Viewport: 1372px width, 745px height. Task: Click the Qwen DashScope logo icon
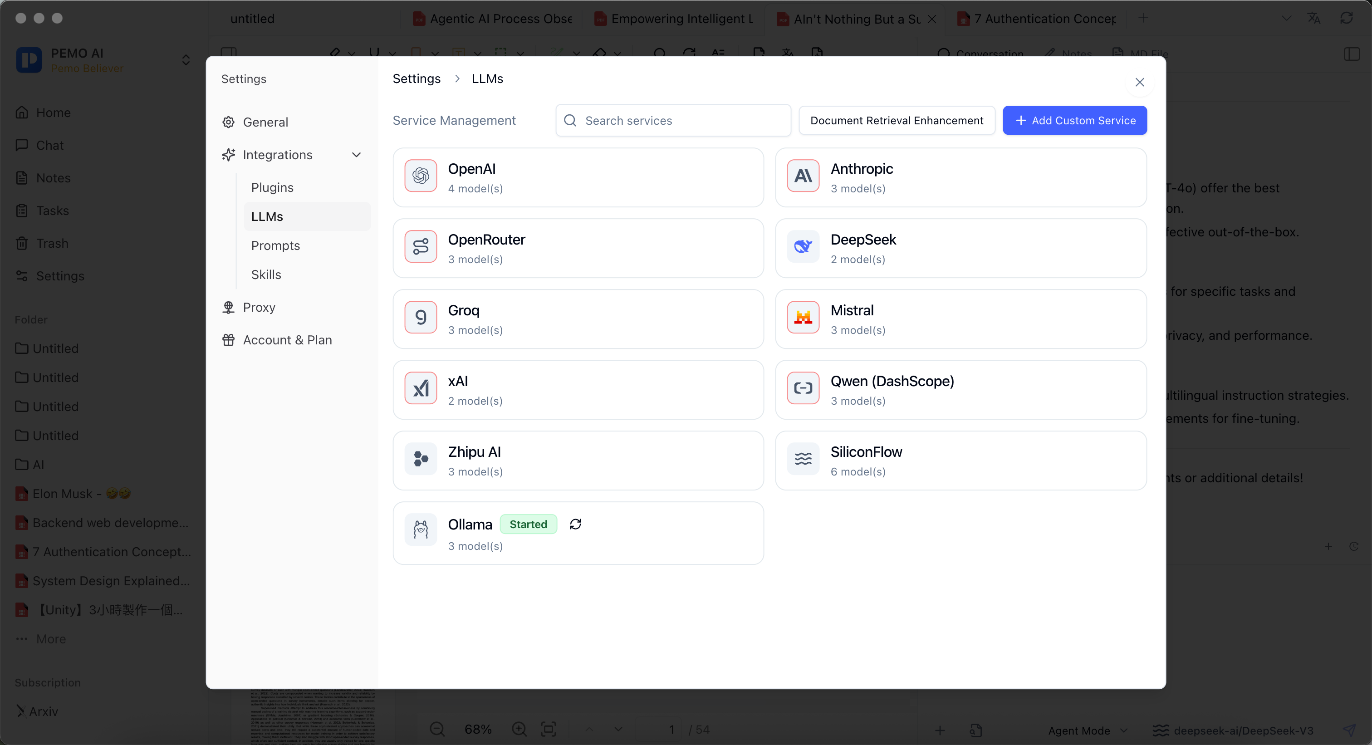[803, 388]
